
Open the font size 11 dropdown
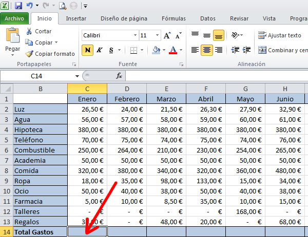coord(157,35)
